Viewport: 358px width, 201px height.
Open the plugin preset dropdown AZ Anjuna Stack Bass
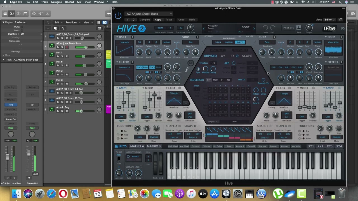(149, 14)
